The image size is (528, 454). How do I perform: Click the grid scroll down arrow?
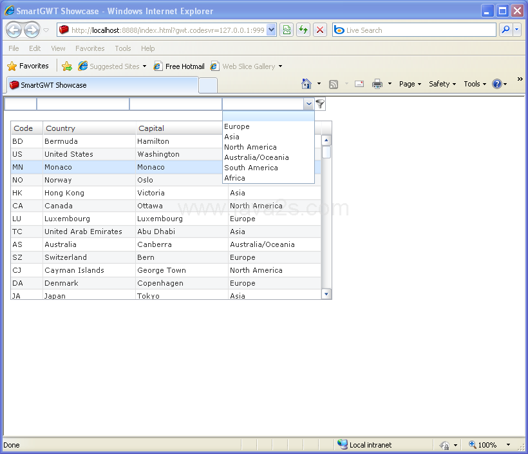pyautogui.click(x=326, y=294)
